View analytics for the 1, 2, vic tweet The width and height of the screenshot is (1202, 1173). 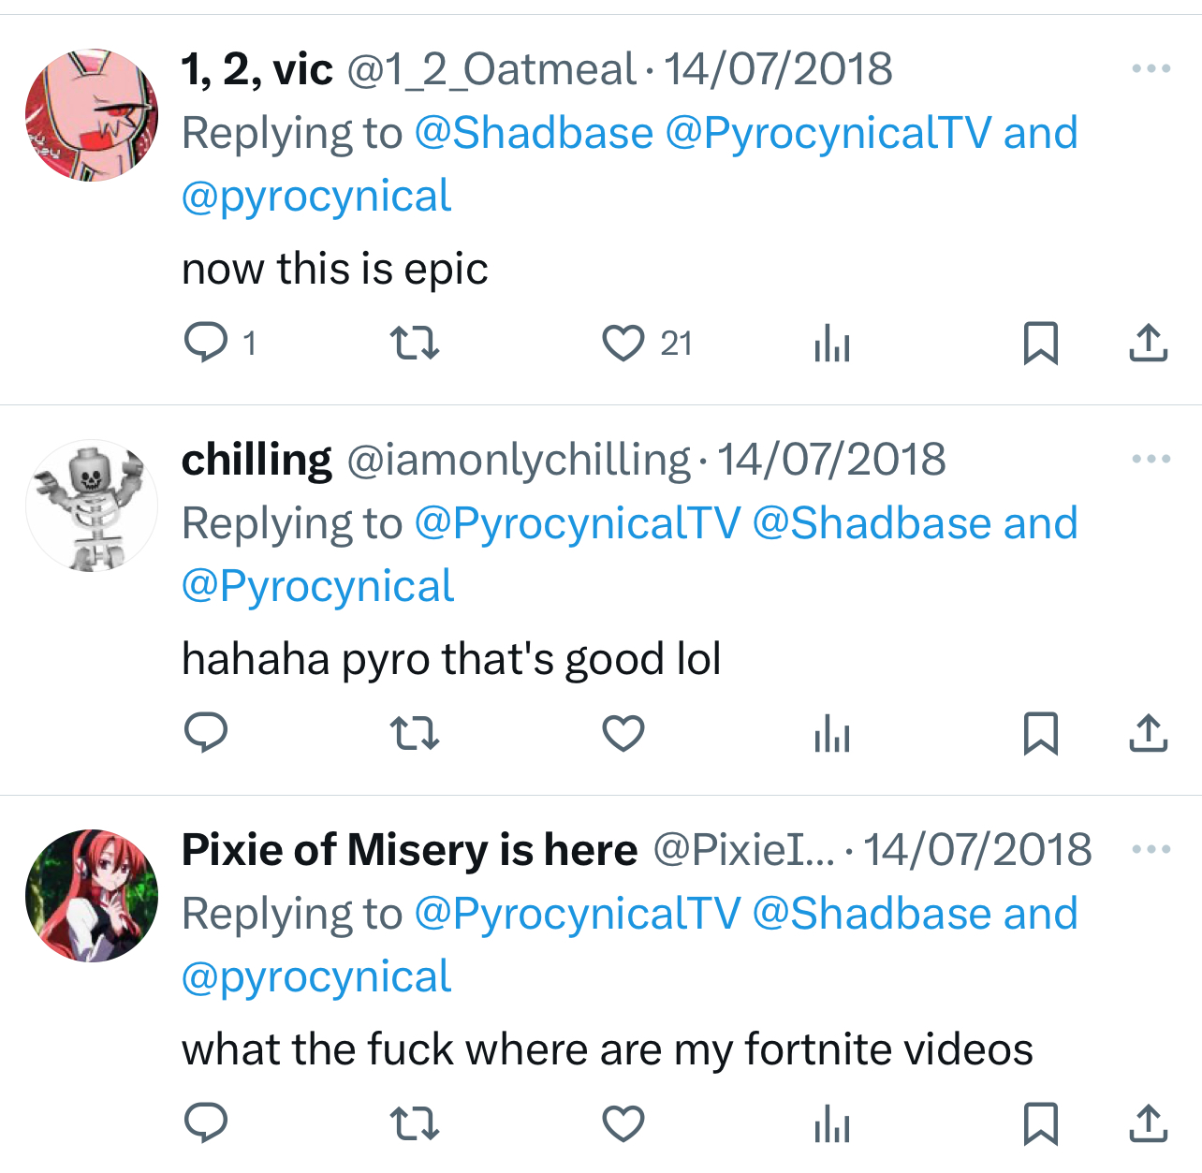pyautogui.click(x=832, y=343)
